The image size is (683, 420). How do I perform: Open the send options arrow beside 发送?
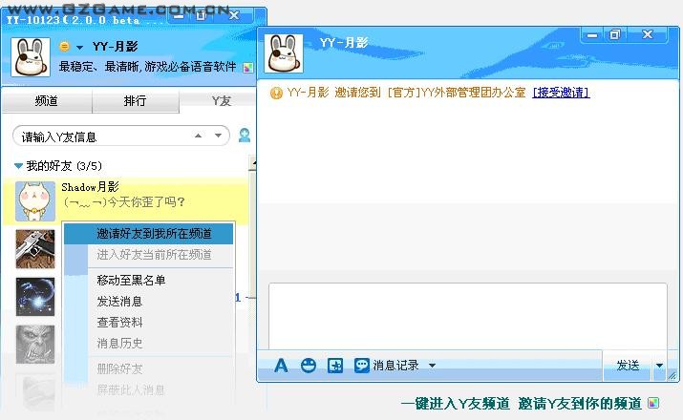click(x=659, y=366)
